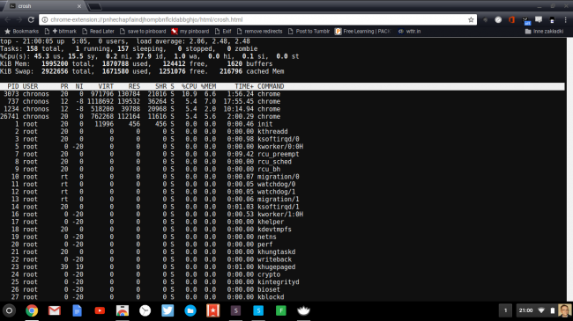Close the crosh tab

(x=79, y=6)
